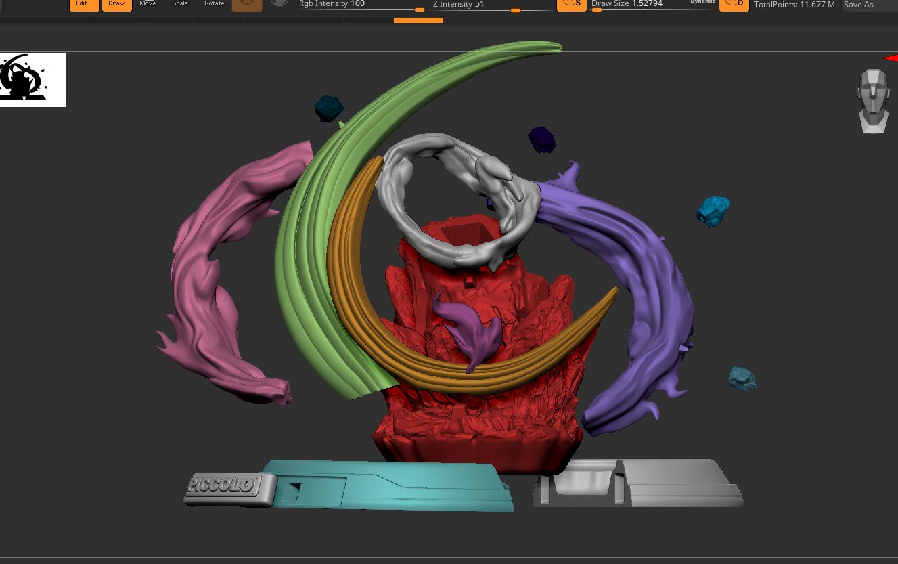The image size is (898, 564).
Task: Toggle Edit mode button
Action: coord(84,5)
